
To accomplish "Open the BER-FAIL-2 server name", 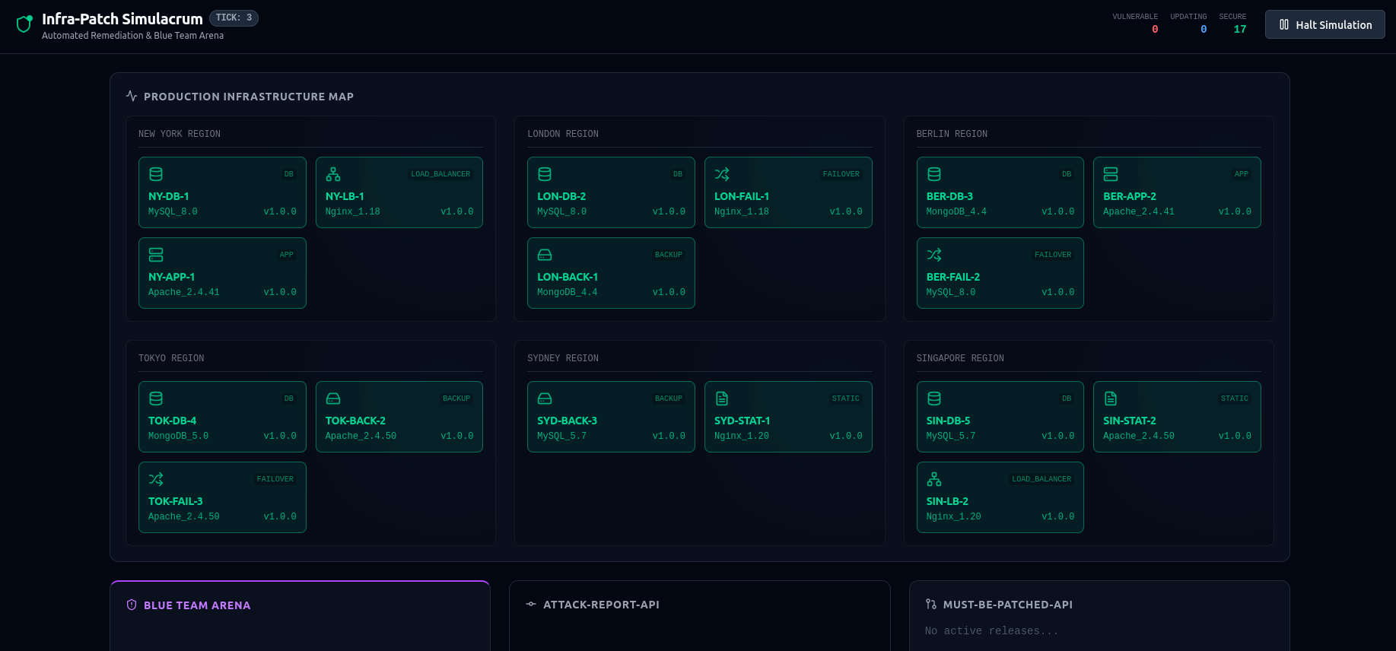I will (953, 277).
